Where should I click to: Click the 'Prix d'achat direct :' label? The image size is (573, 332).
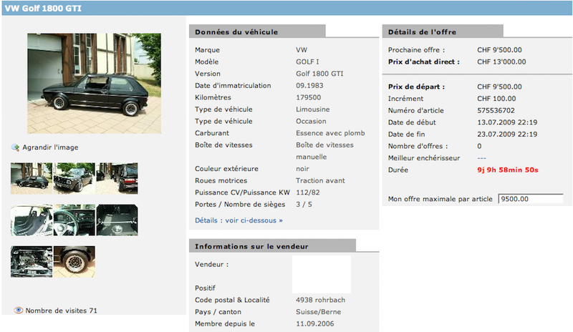(x=424, y=62)
